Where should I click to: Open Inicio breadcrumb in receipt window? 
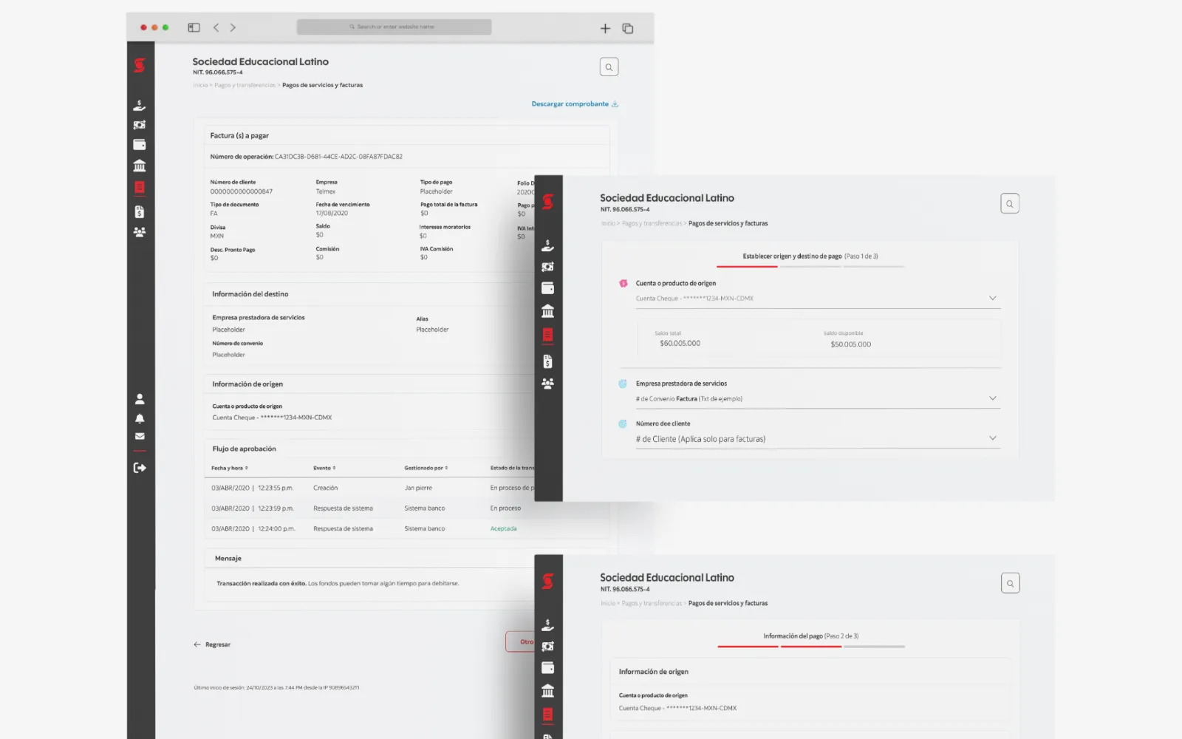pos(200,85)
